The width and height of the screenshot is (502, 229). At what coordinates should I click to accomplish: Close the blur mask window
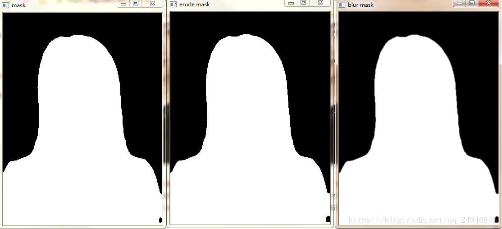(489, 3)
